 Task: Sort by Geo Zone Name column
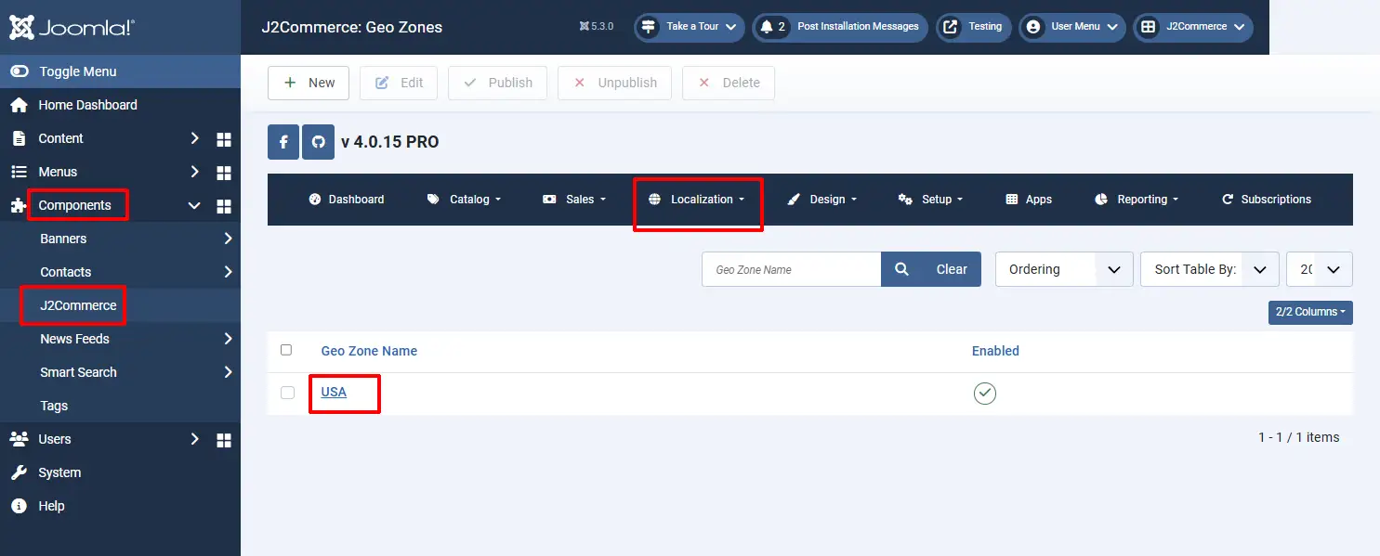(x=369, y=351)
